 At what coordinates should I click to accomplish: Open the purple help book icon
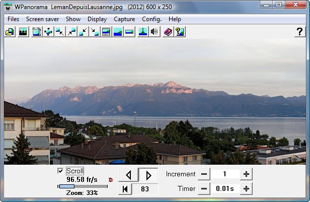[x=168, y=32]
